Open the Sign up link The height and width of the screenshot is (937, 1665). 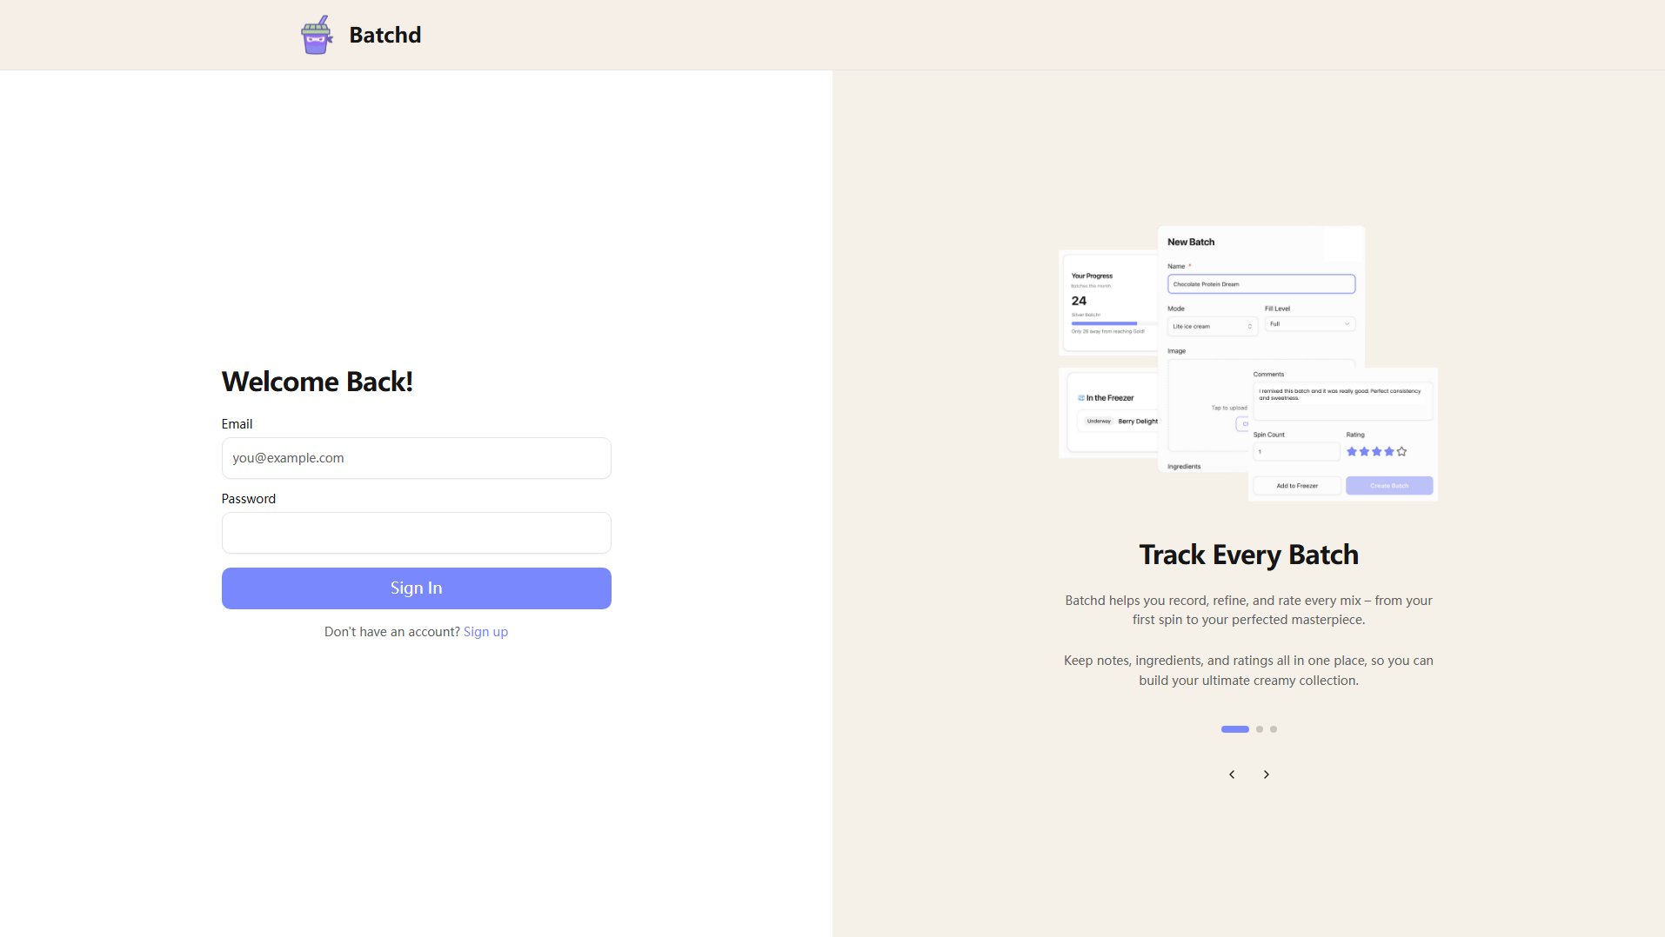tap(485, 631)
